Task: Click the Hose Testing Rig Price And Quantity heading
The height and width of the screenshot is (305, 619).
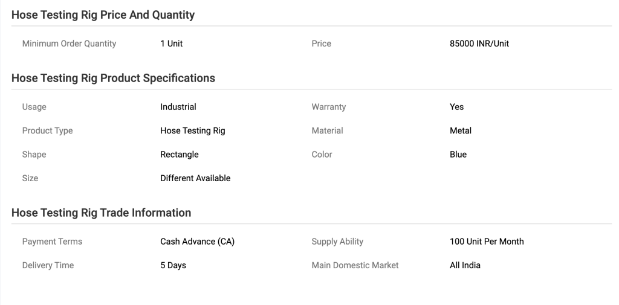Action: pos(103,15)
